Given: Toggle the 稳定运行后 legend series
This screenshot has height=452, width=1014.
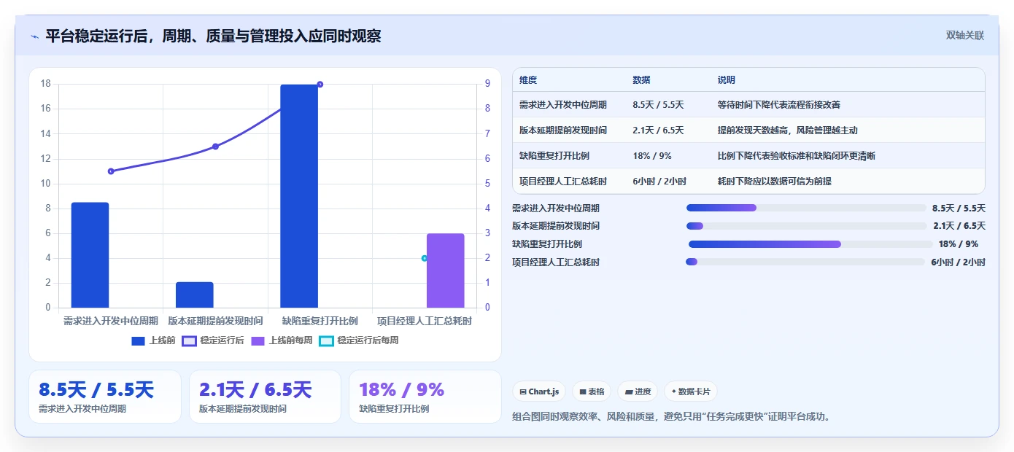Looking at the screenshot, I should point(213,340).
